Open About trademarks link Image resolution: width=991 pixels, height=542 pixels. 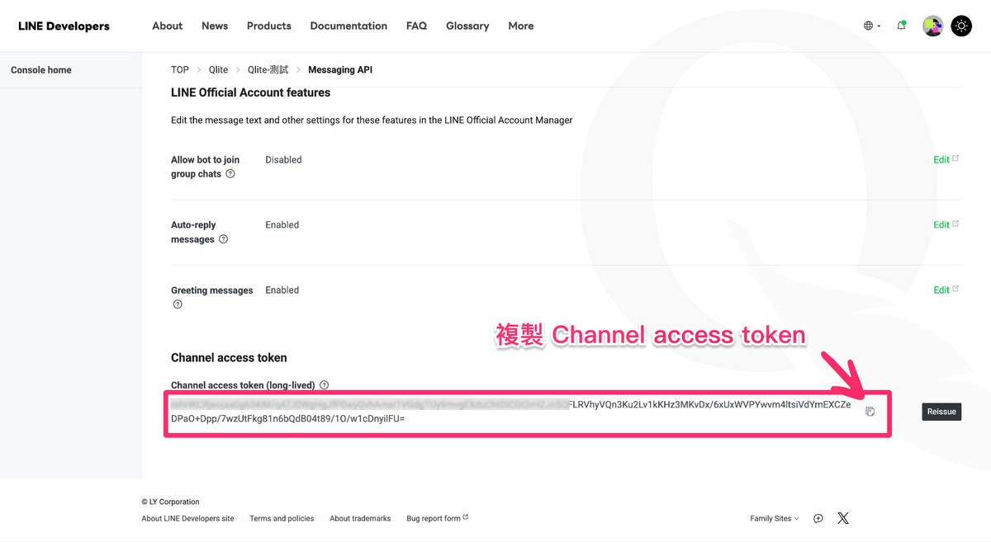click(360, 519)
